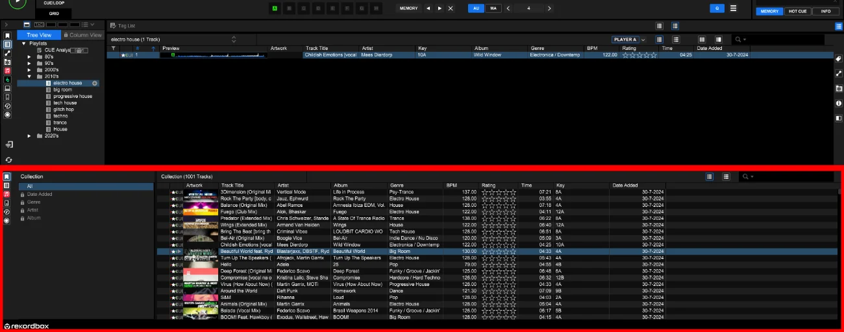
Task: Switch to Tree View tab
Action: 39,35
